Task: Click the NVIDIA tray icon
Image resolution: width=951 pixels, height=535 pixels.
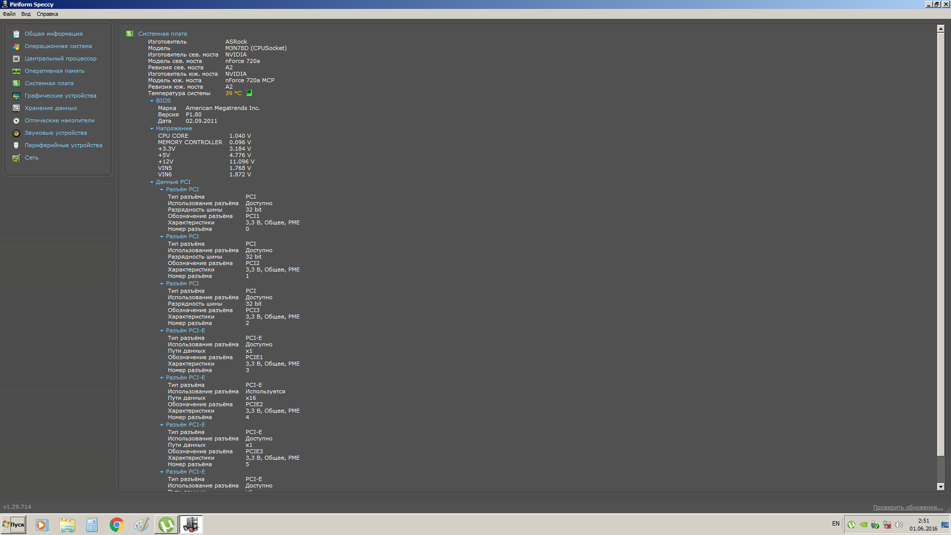Action: coord(863,524)
